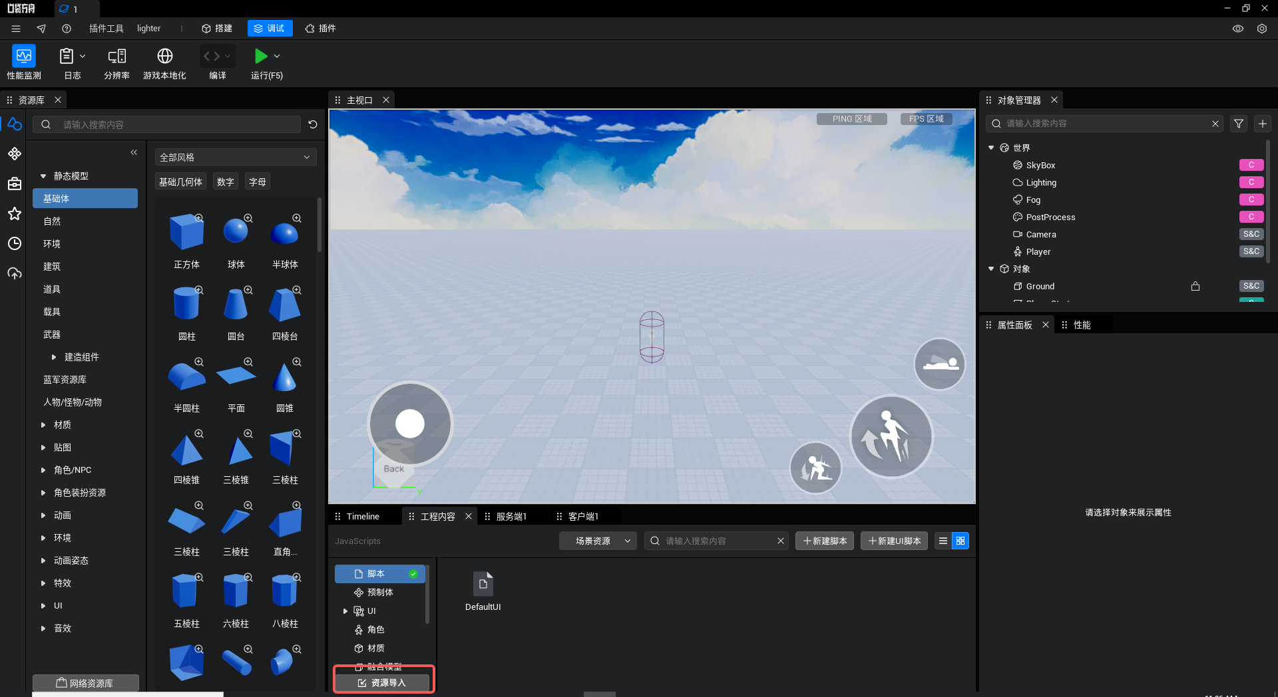
Task: Switch project content to grid view
Action: coord(960,541)
